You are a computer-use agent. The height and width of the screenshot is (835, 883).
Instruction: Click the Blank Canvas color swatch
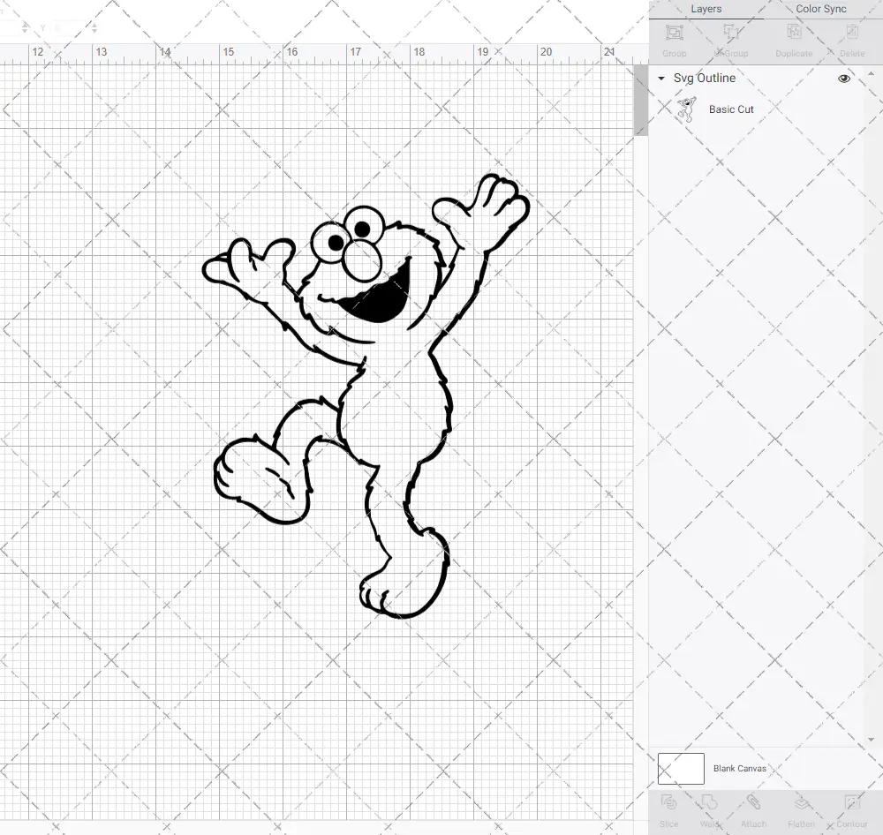[680, 768]
